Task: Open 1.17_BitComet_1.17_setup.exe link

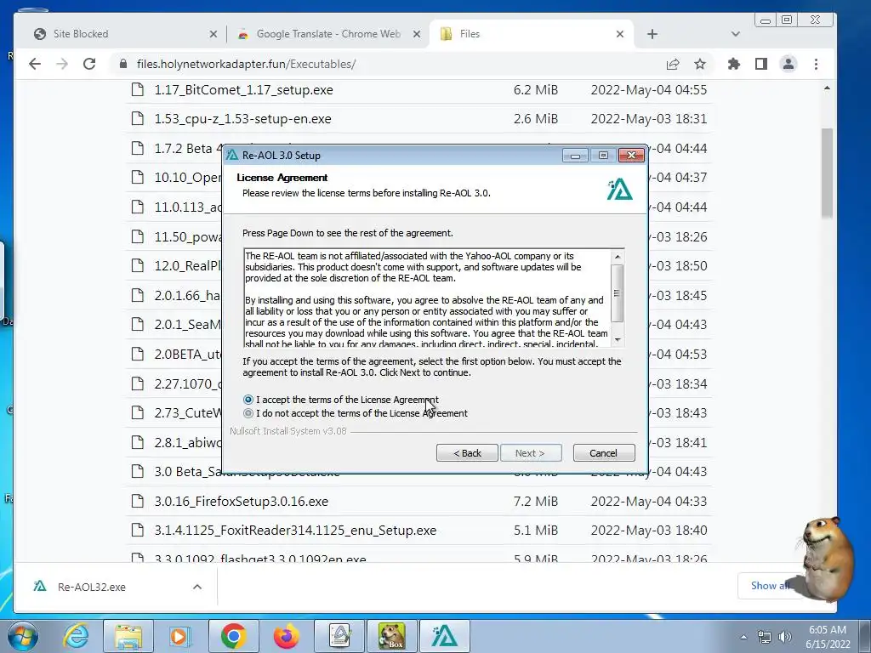Action: [x=244, y=90]
